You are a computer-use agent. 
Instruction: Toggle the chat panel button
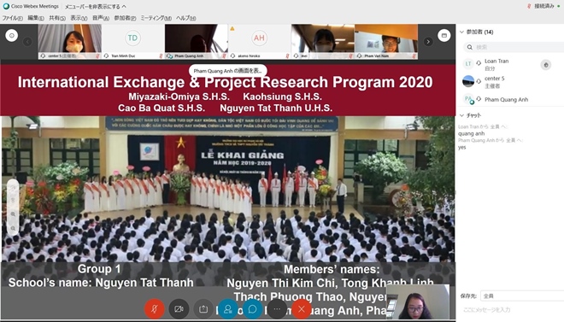tap(252, 308)
